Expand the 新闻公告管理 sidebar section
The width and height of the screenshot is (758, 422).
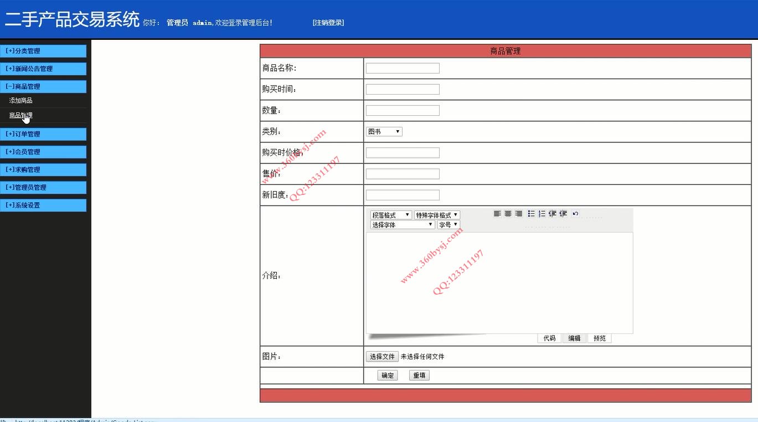click(43, 69)
